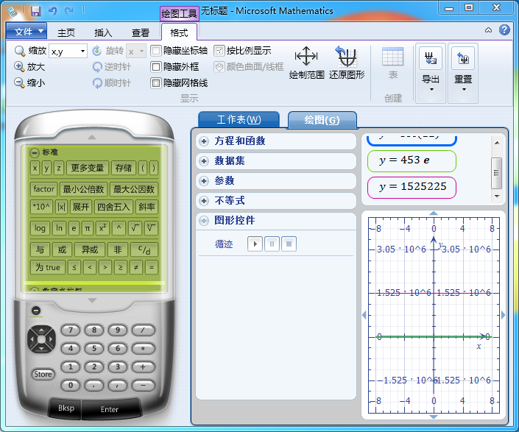The height and width of the screenshot is (432, 519).
Task: Toggle 隐藏外框 checkbox
Action: pyautogui.click(x=156, y=67)
